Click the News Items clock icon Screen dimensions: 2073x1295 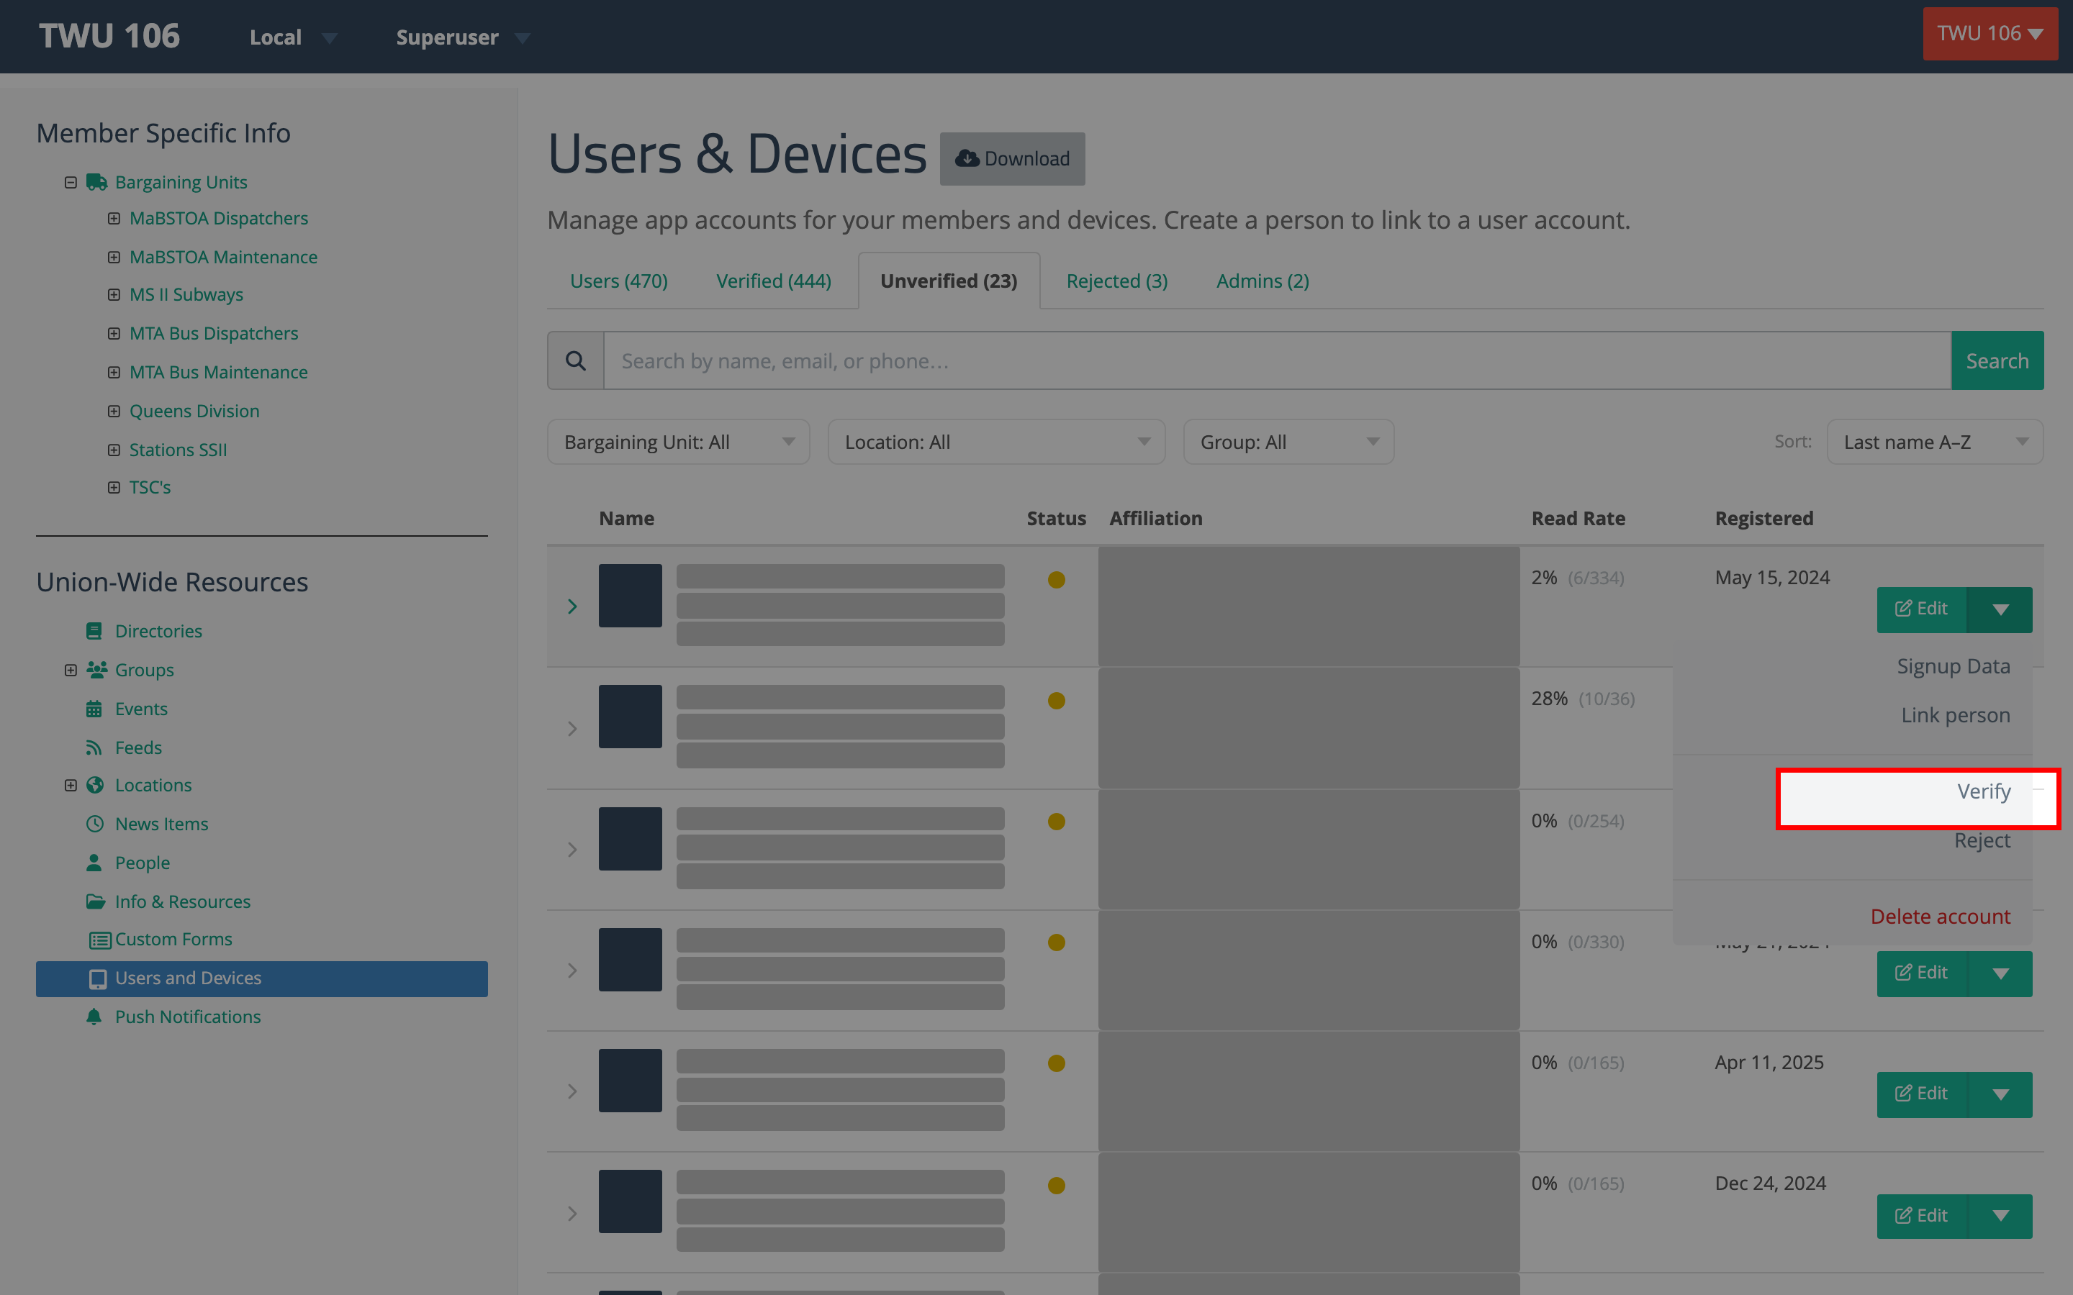point(95,824)
